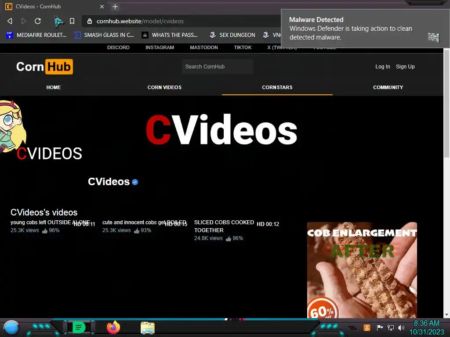
Task: Click the Sign Up link
Action: [405, 67]
